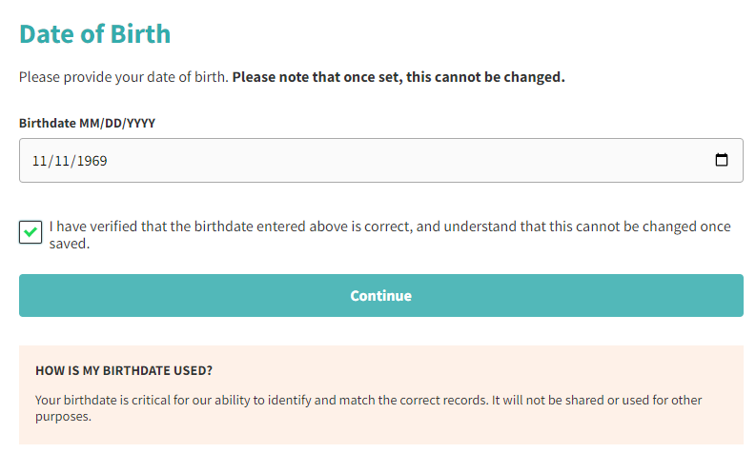Viewport: 756px width, 453px height.
Task: Click "Please provide your date of birth" sentence
Action: 123,77
